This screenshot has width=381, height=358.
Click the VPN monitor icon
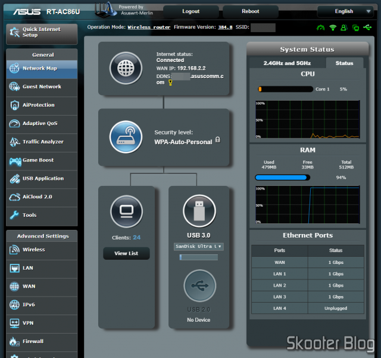(14, 323)
